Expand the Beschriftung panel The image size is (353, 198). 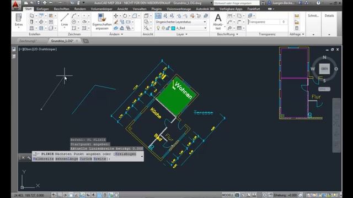pos(227,34)
